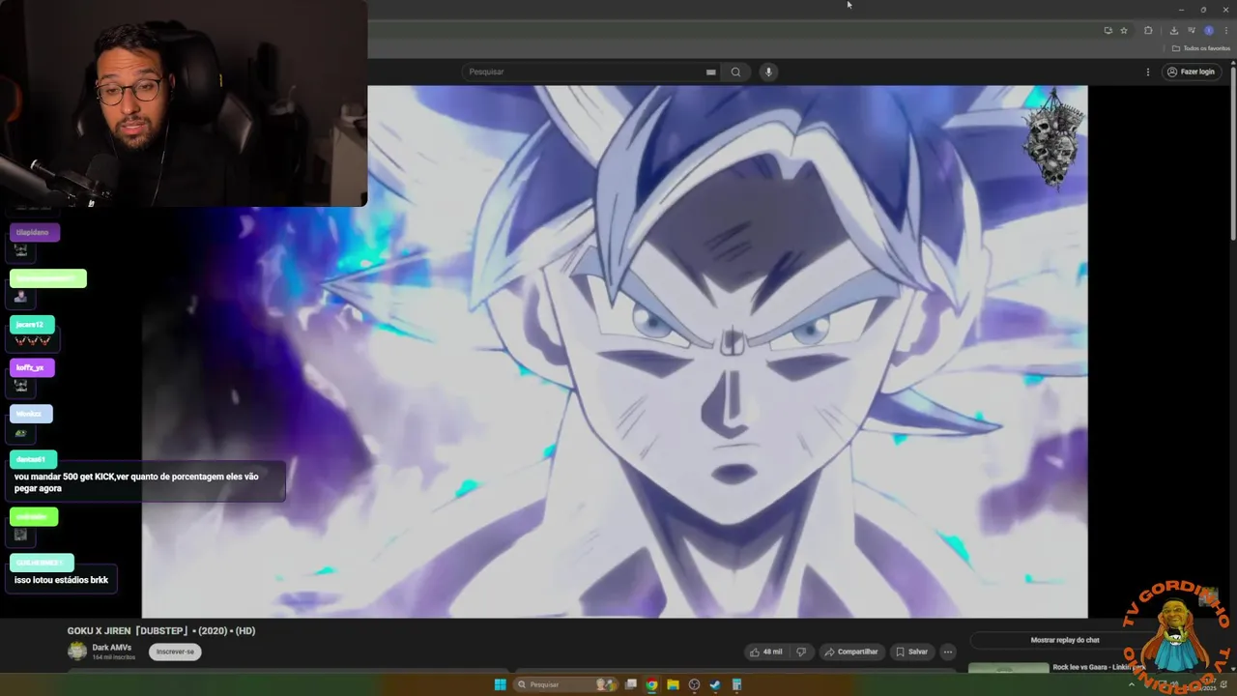
Task: Click chat message about 500 get KICK
Action: [x=147, y=482]
